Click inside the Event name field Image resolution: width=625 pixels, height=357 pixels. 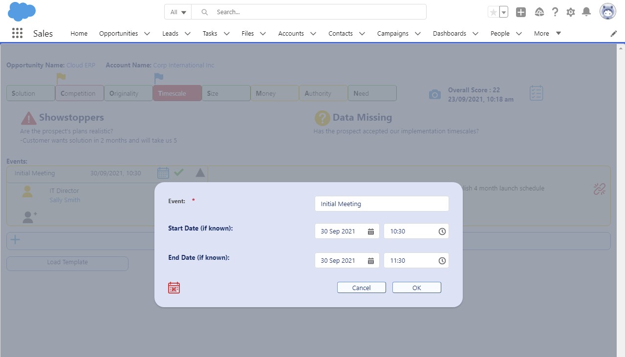381,204
